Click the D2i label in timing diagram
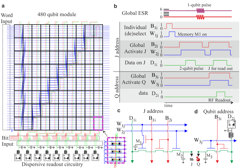The width and height of the screenshot is (240, 168). click(155, 94)
